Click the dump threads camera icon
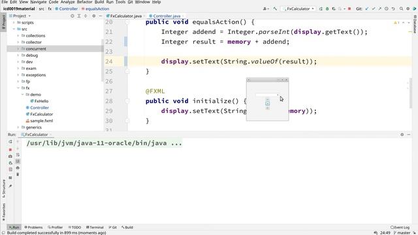The width and height of the screenshot is (418, 235). [x=10, y=157]
